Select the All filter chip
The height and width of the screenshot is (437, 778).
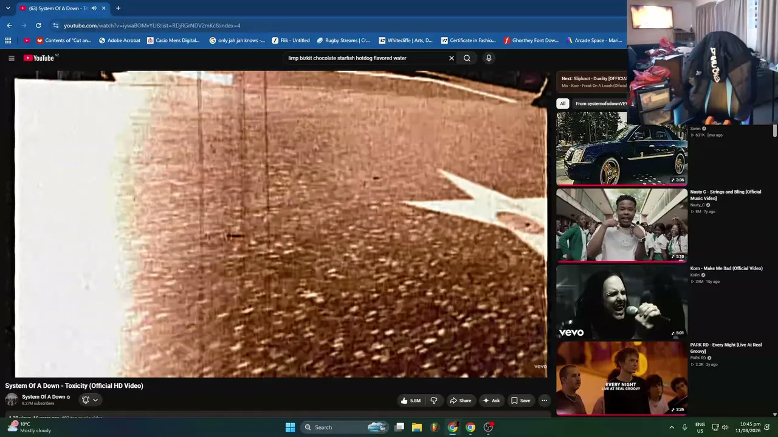click(563, 104)
